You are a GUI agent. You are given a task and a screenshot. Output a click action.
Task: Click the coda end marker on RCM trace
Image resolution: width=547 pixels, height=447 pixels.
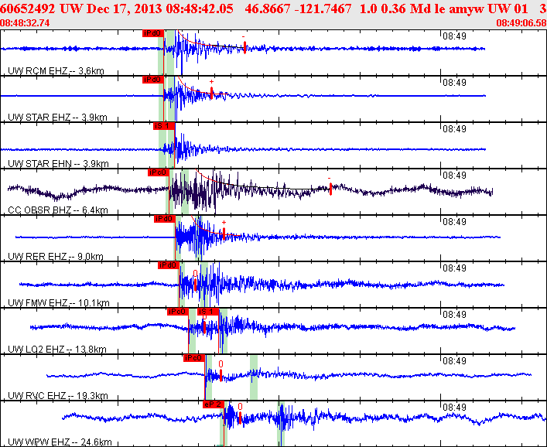(x=244, y=47)
